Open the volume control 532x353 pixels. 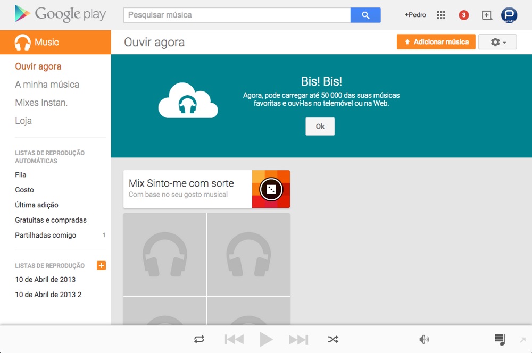point(424,339)
